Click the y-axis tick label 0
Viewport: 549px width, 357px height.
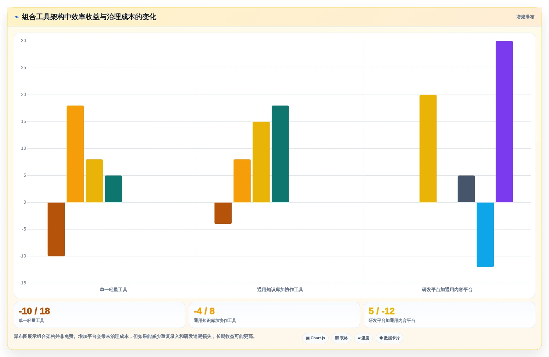[x=25, y=202]
